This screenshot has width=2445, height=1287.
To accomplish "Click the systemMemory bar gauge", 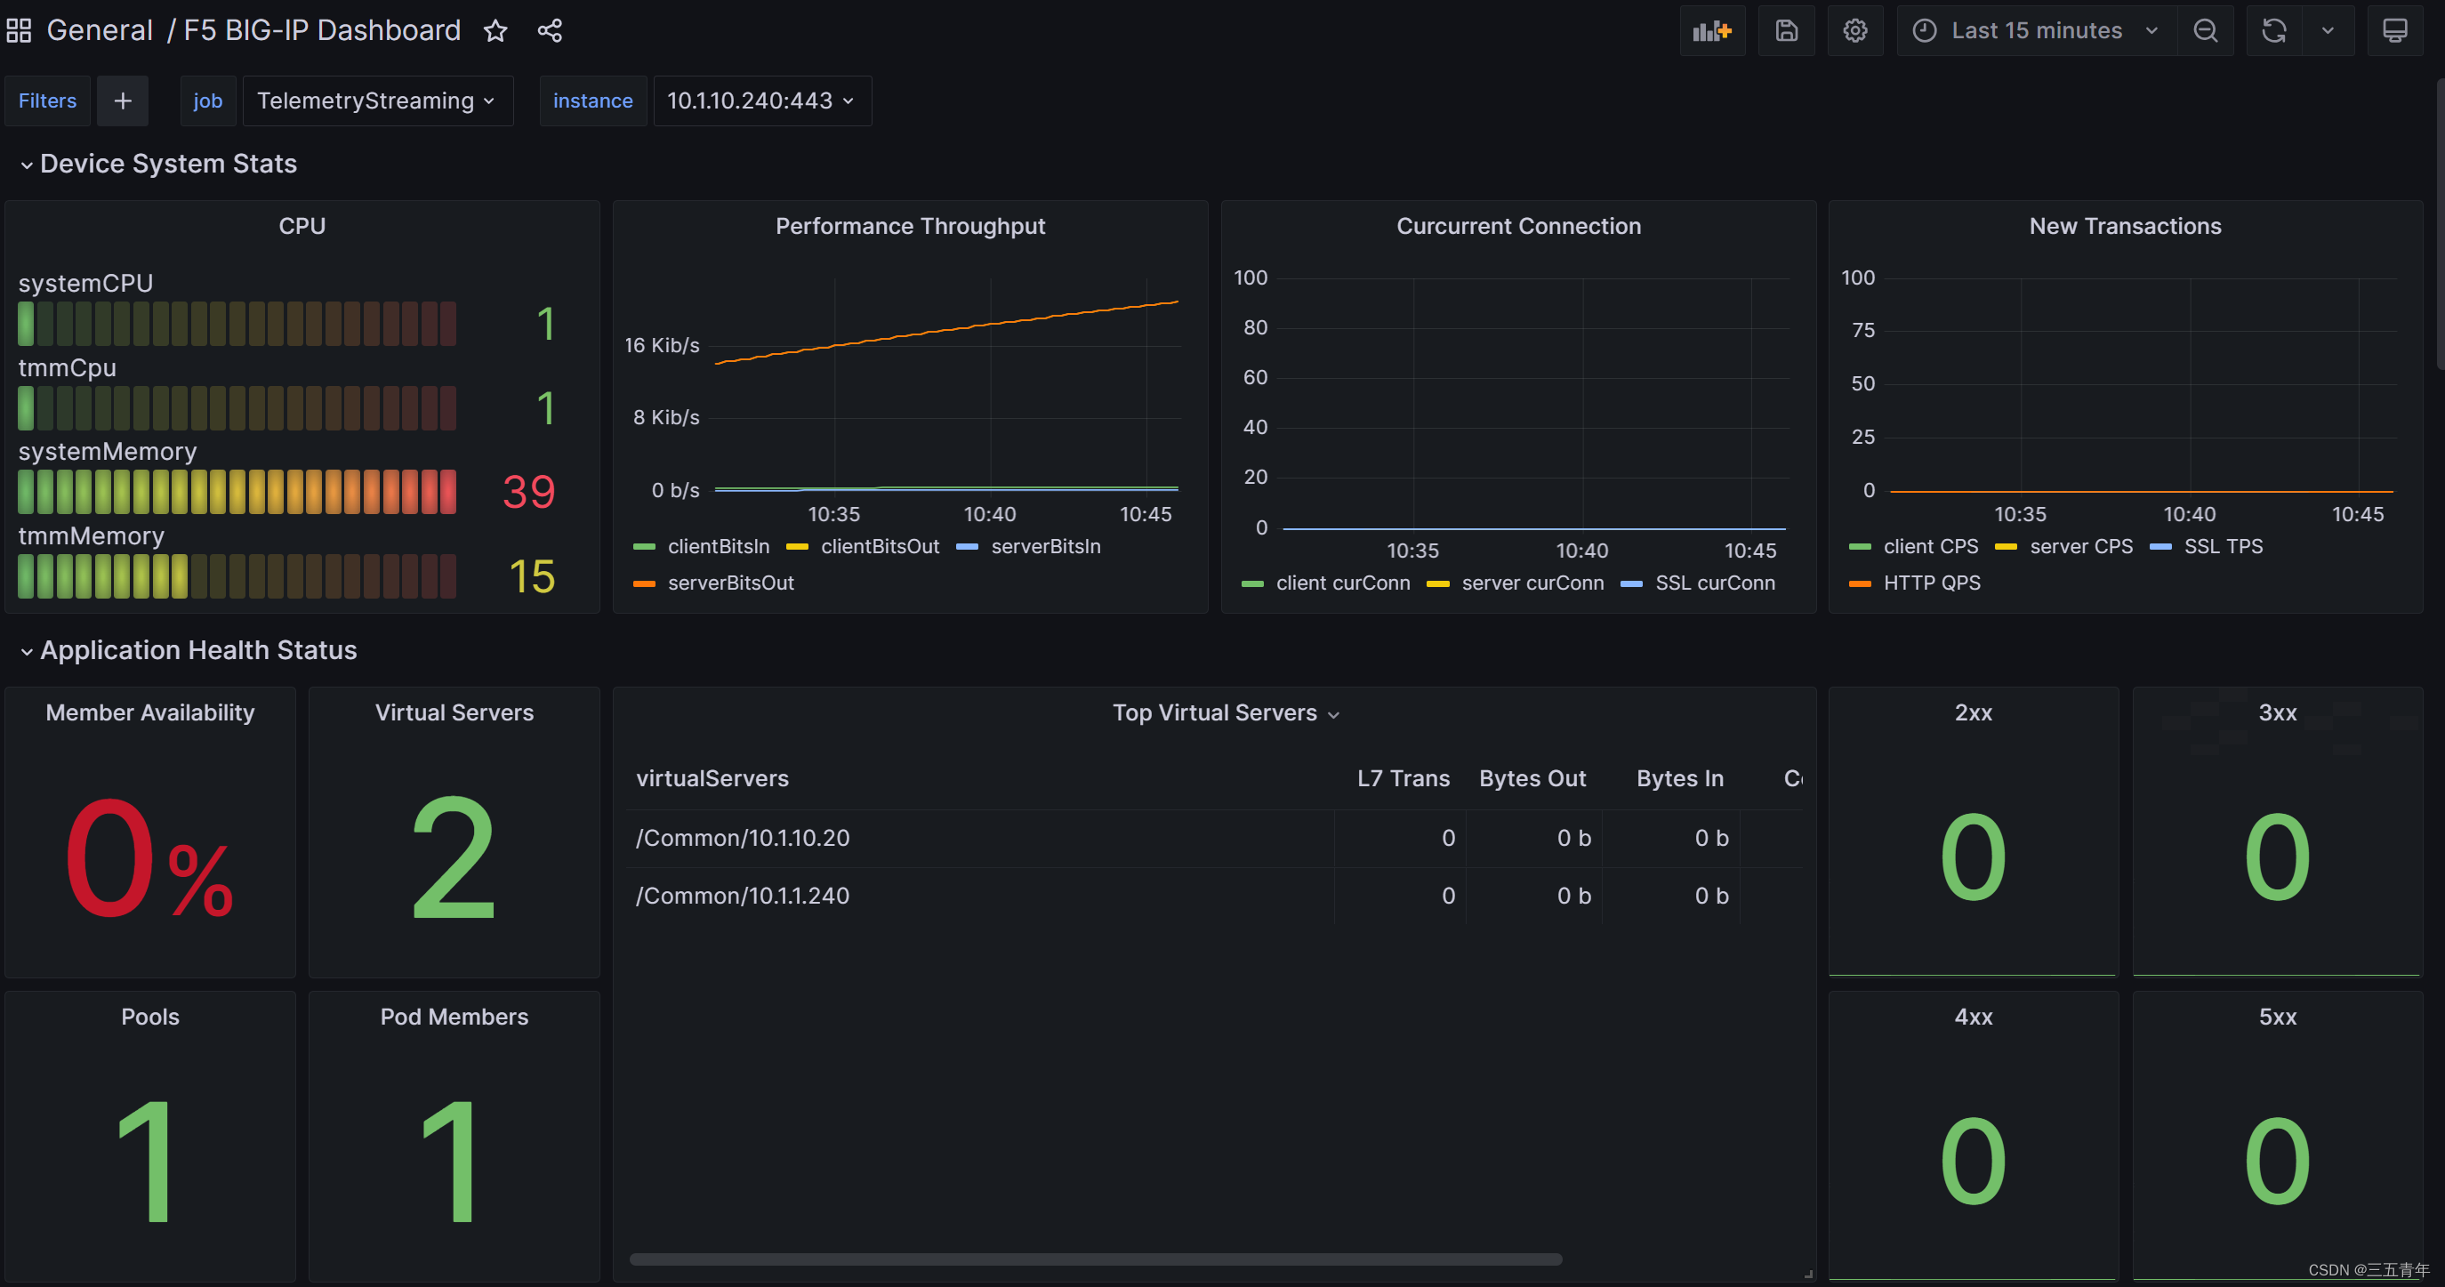I will tap(237, 492).
